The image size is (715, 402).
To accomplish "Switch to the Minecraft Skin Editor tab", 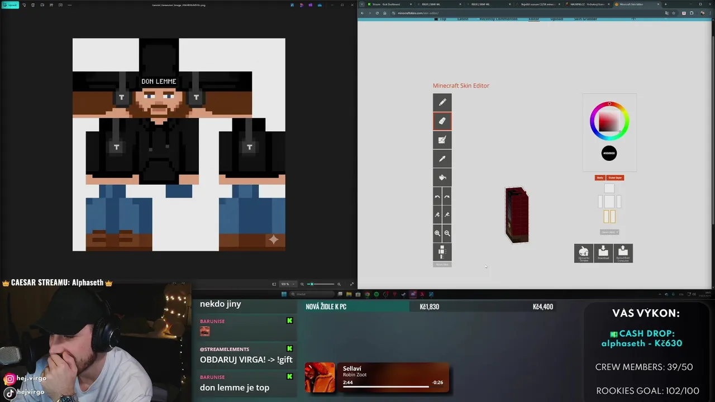I will (637, 4).
